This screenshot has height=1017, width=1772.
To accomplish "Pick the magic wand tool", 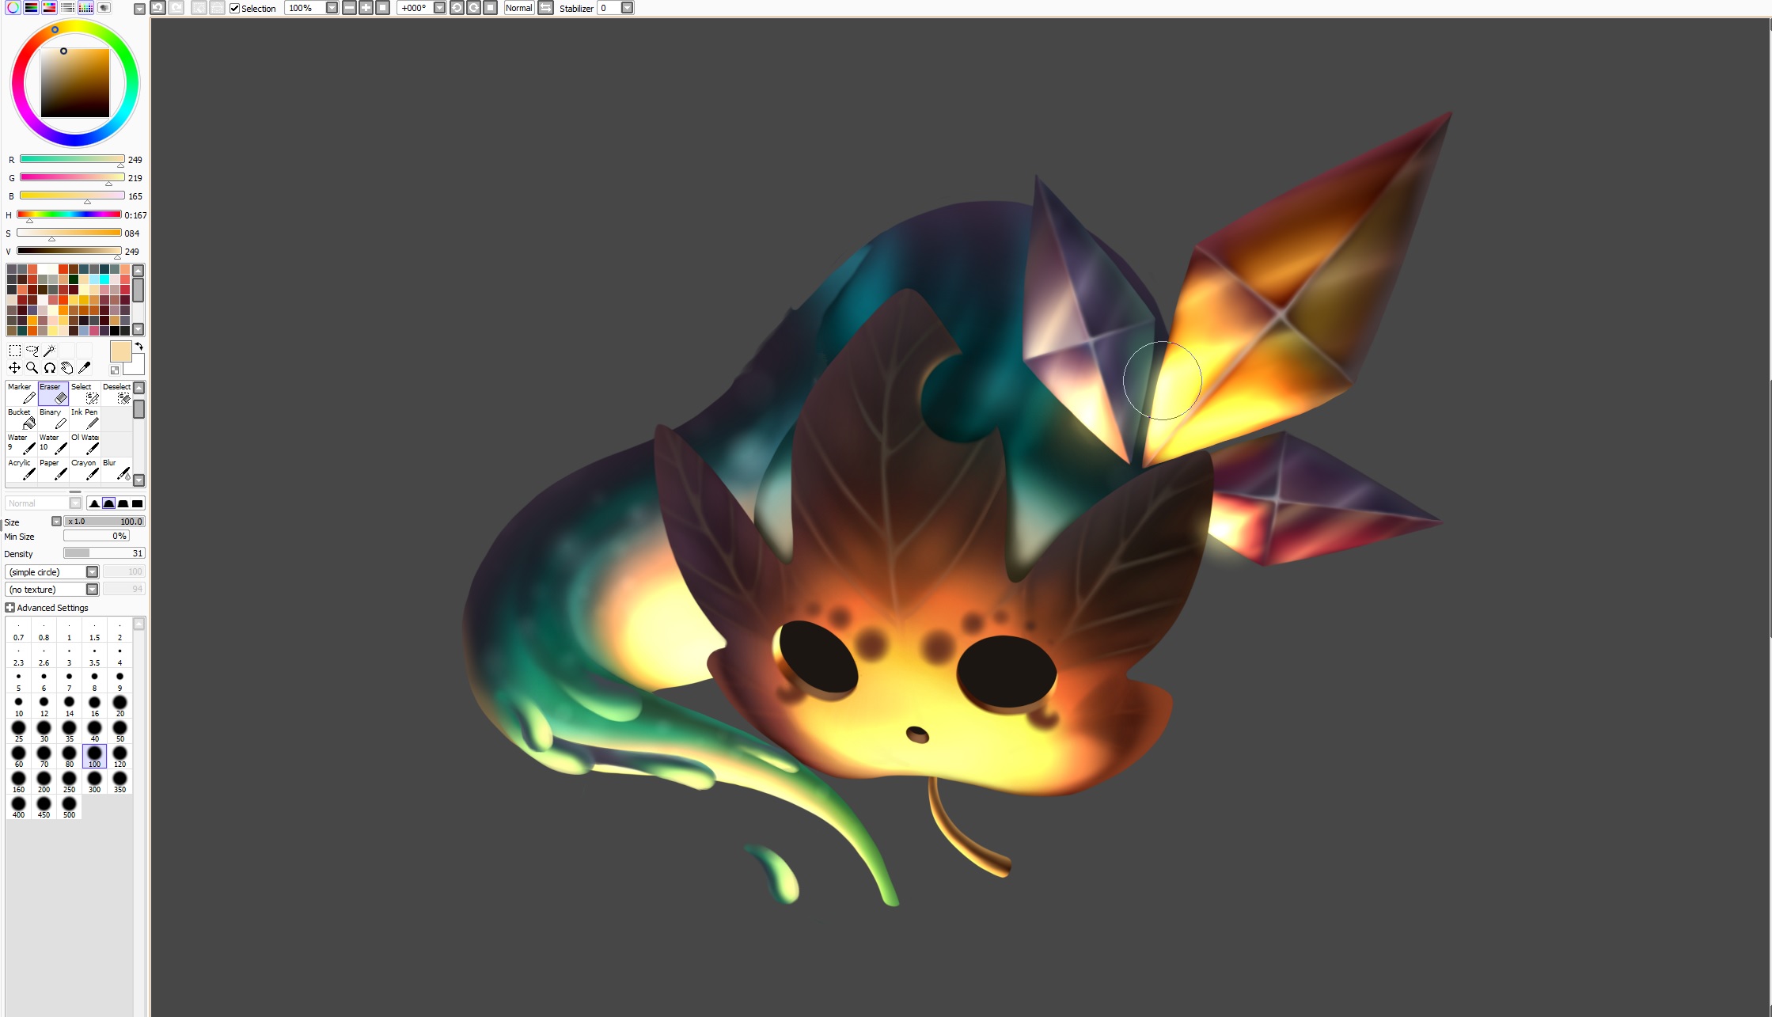I will pos(49,351).
